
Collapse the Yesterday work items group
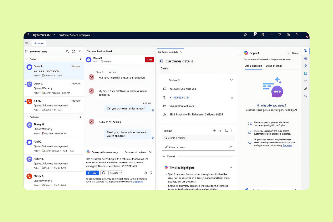coord(27,117)
